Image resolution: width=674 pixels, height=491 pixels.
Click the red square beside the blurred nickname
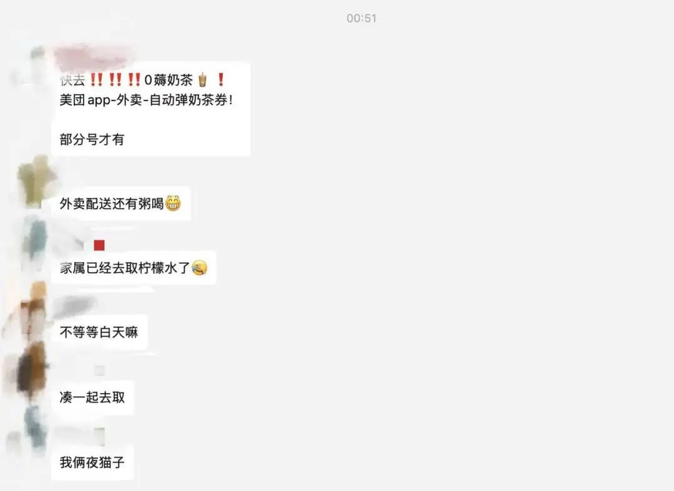tap(99, 245)
